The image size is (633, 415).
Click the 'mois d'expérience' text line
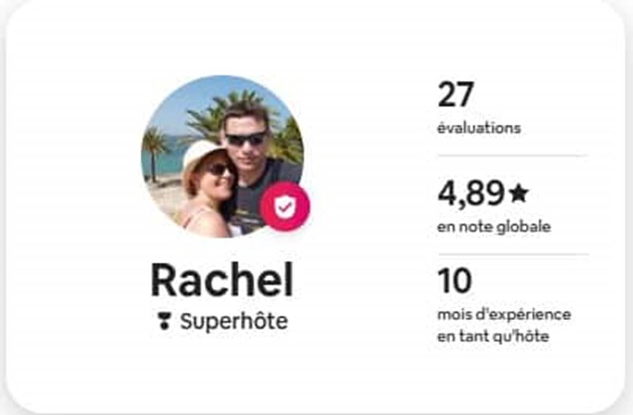click(x=504, y=315)
